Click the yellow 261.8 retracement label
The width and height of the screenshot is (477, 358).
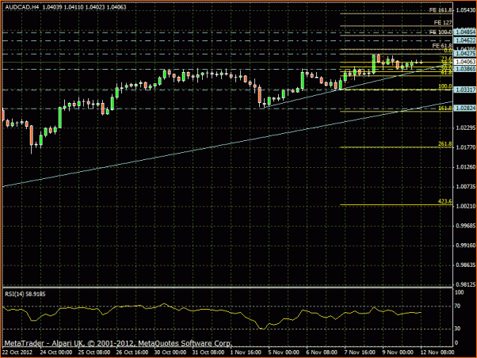coord(445,144)
